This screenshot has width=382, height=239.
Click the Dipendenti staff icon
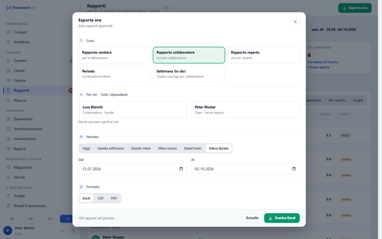8,119
